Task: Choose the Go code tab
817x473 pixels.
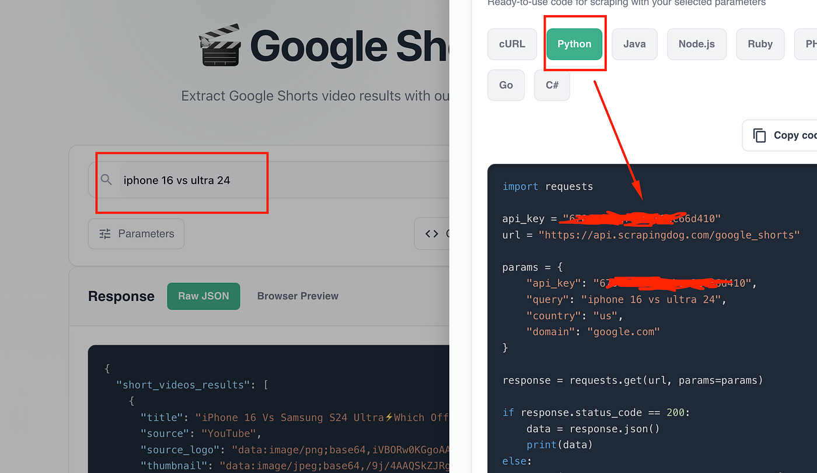Action: [x=506, y=85]
